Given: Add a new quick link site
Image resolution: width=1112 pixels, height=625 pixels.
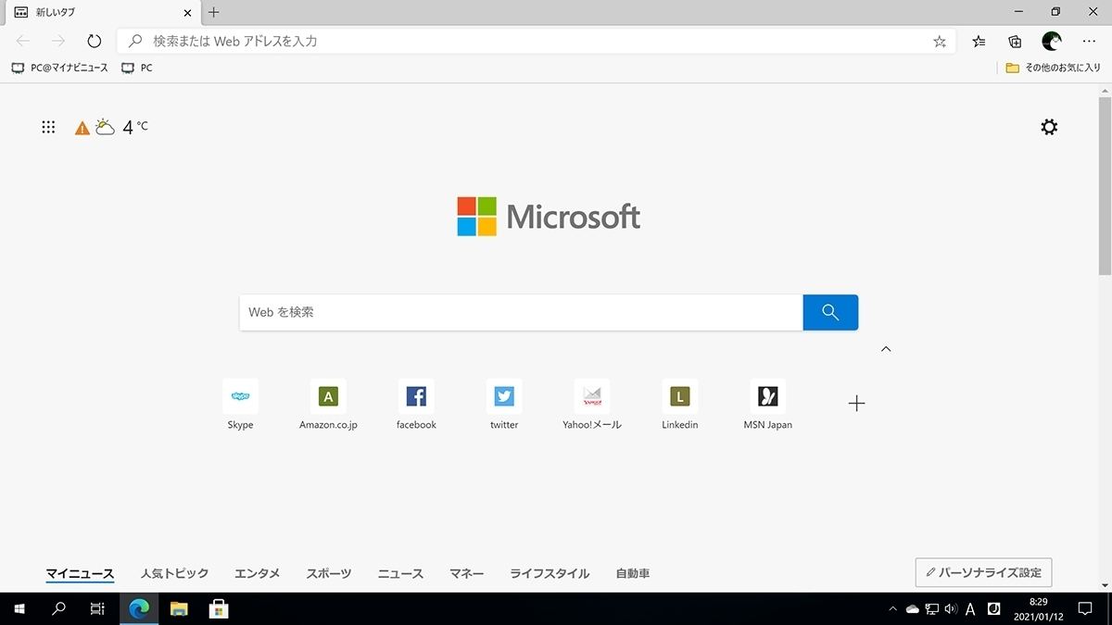Looking at the screenshot, I should 856,404.
